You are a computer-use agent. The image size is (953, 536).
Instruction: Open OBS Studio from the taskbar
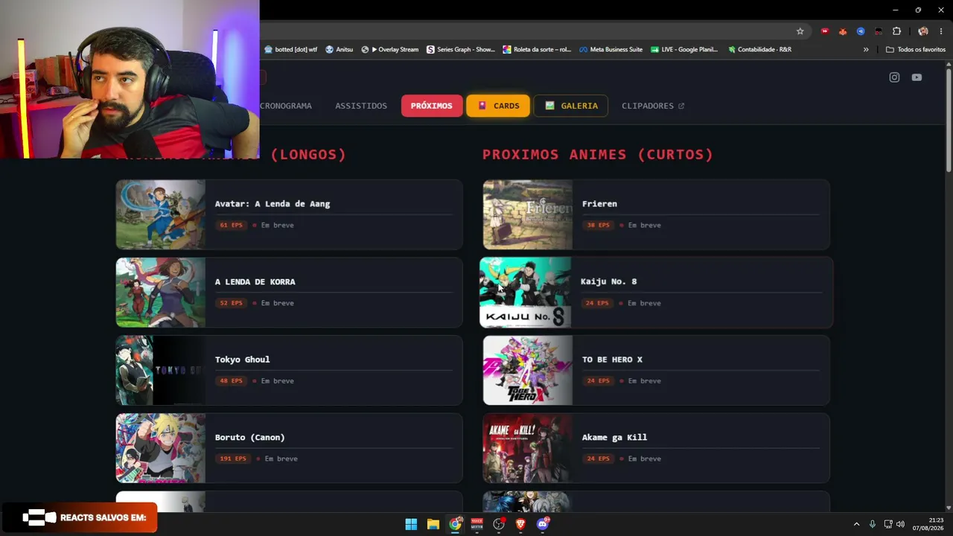coord(499,524)
